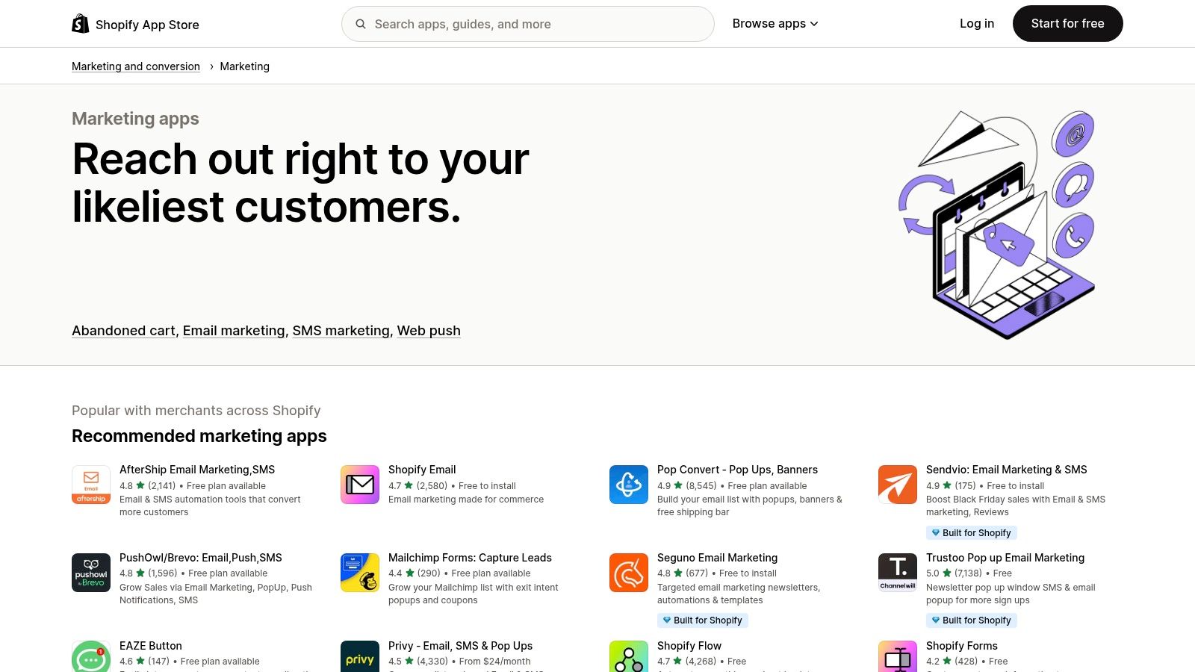Click the Shopify bag logo in the header
1195x672 pixels.
pos(78,23)
